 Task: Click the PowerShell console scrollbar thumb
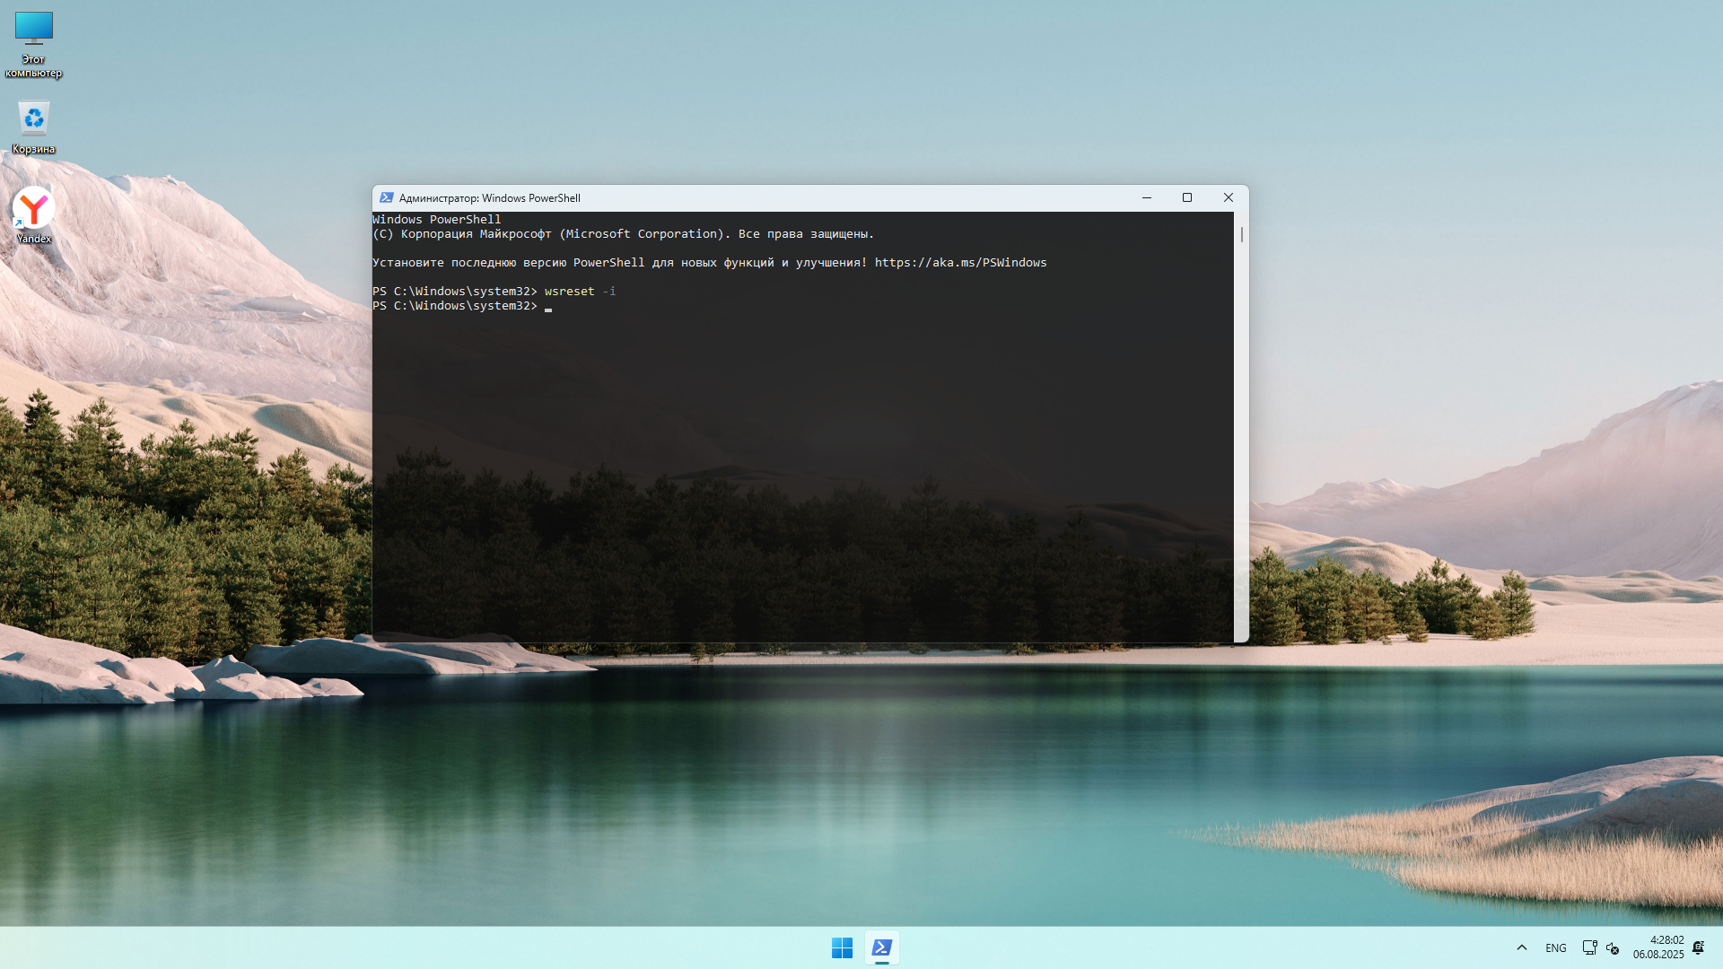point(1242,235)
